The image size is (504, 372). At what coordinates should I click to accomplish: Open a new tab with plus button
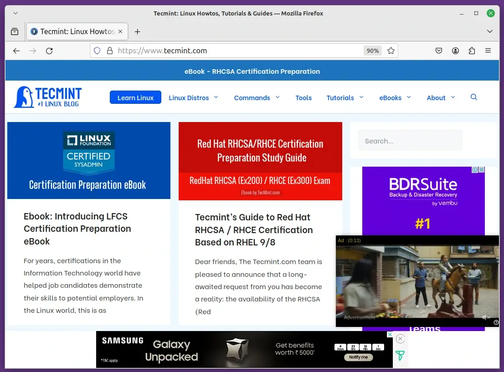click(x=137, y=31)
